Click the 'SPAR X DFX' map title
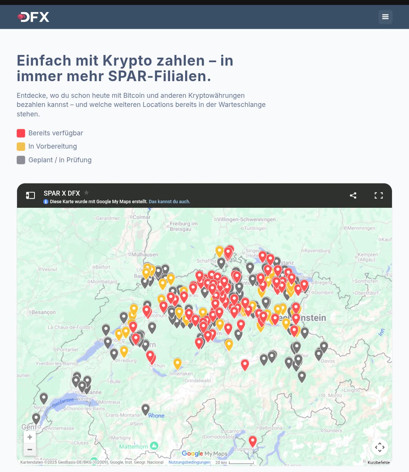 coord(62,193)
